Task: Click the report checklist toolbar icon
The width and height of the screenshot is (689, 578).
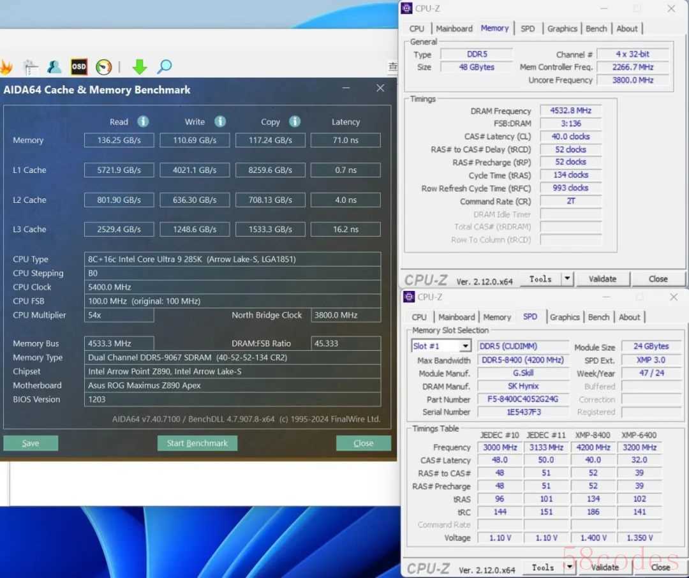Action: coord(30,66)
